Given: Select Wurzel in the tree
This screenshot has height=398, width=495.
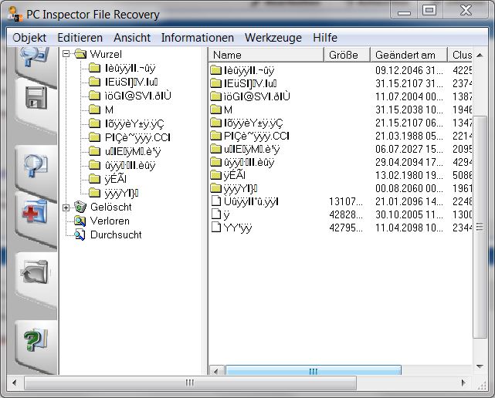Looking at the screenshot, I should [x=106, y=54].
